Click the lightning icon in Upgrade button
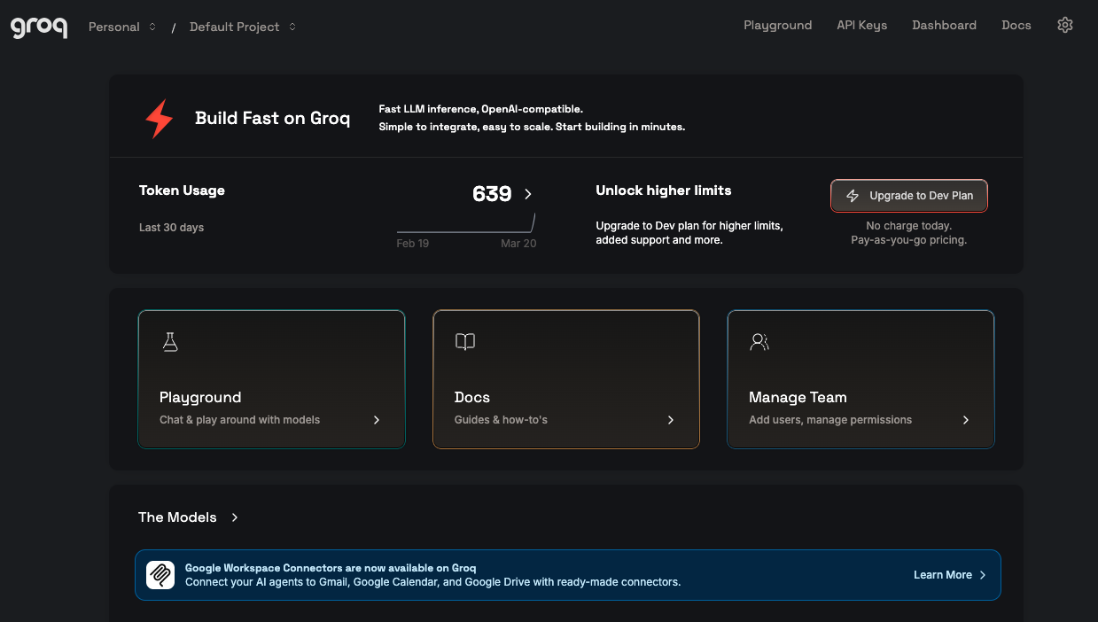This screenshot has height=622, width=1098. pos(853,196)
